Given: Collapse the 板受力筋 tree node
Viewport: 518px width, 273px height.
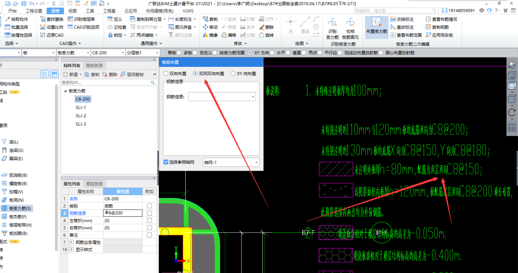Looking at the screenshot, I should pos(65,91).
